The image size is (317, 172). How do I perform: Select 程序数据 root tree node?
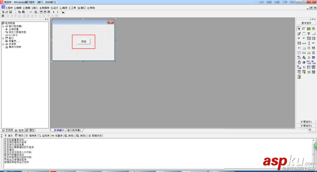click(10, 23)
